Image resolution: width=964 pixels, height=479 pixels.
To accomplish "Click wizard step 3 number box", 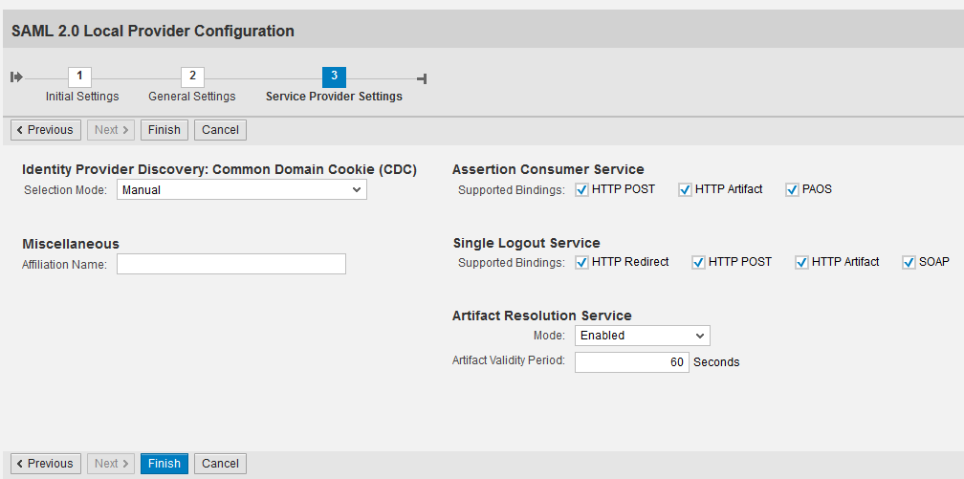I will [x=334, y=76].
